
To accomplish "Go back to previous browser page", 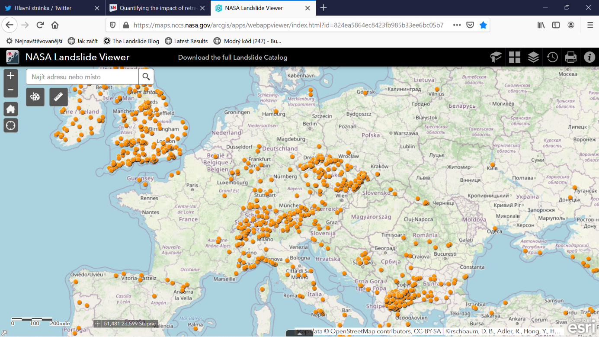I will (x=10, y=25).
